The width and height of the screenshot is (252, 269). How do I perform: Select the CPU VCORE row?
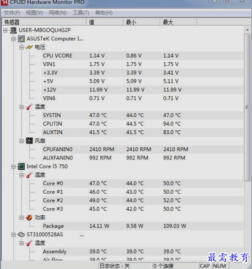143,56
